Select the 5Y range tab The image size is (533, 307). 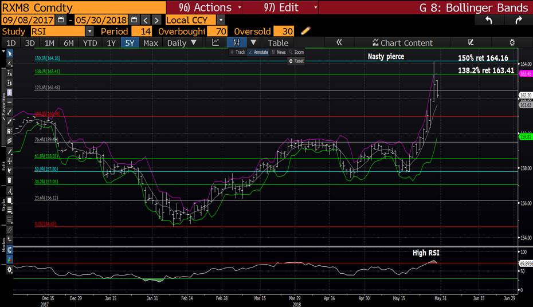tap(130, 43)
